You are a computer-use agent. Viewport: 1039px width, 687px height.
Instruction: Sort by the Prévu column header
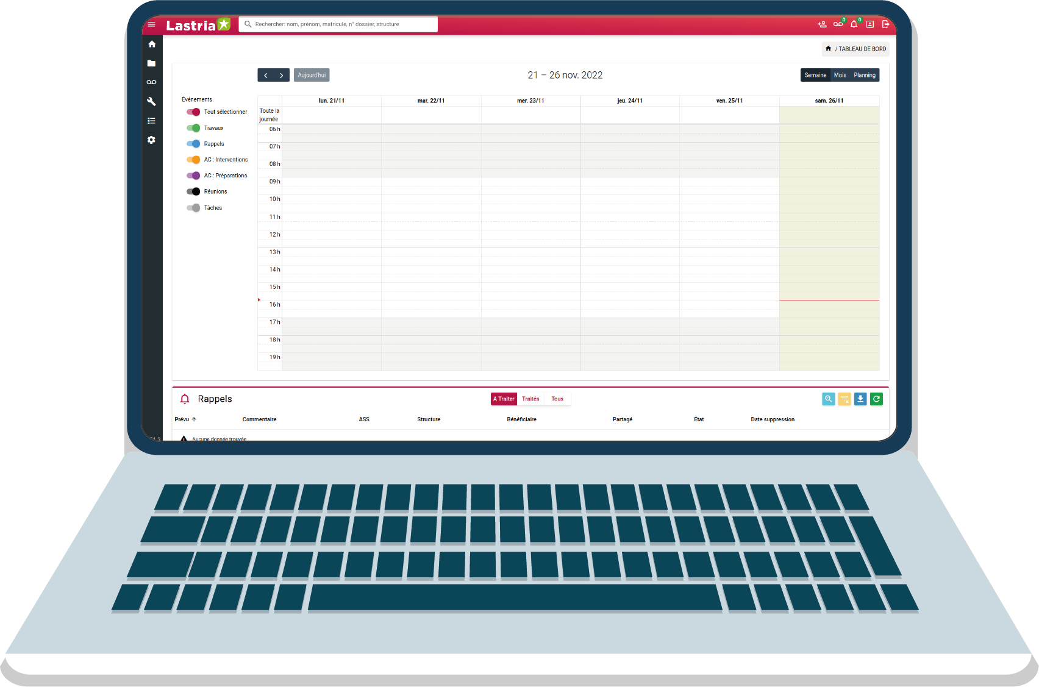182,419
